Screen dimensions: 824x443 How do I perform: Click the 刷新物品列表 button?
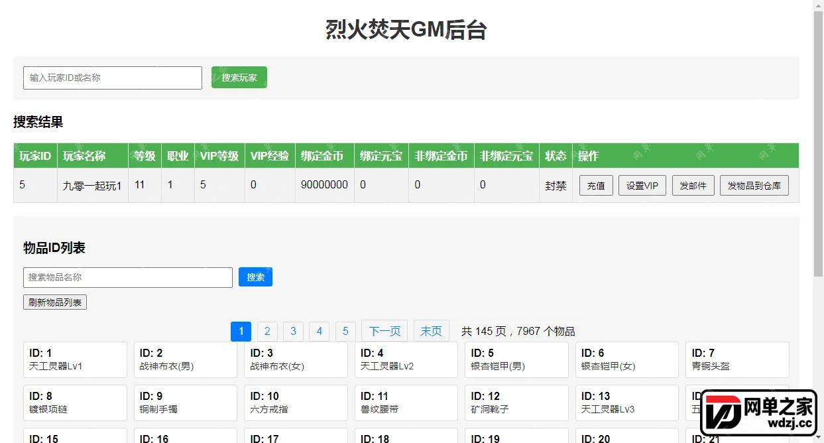pos(55,302)
